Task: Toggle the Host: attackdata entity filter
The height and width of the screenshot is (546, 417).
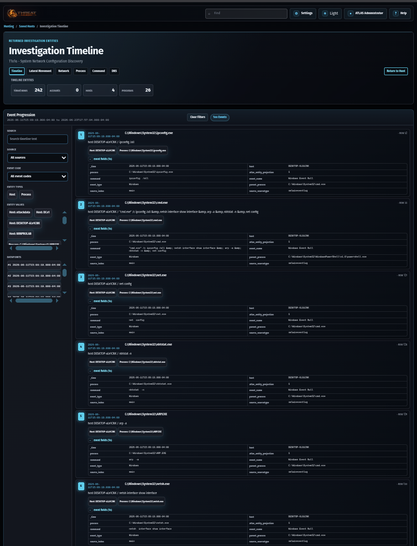Action: [20, 213]
